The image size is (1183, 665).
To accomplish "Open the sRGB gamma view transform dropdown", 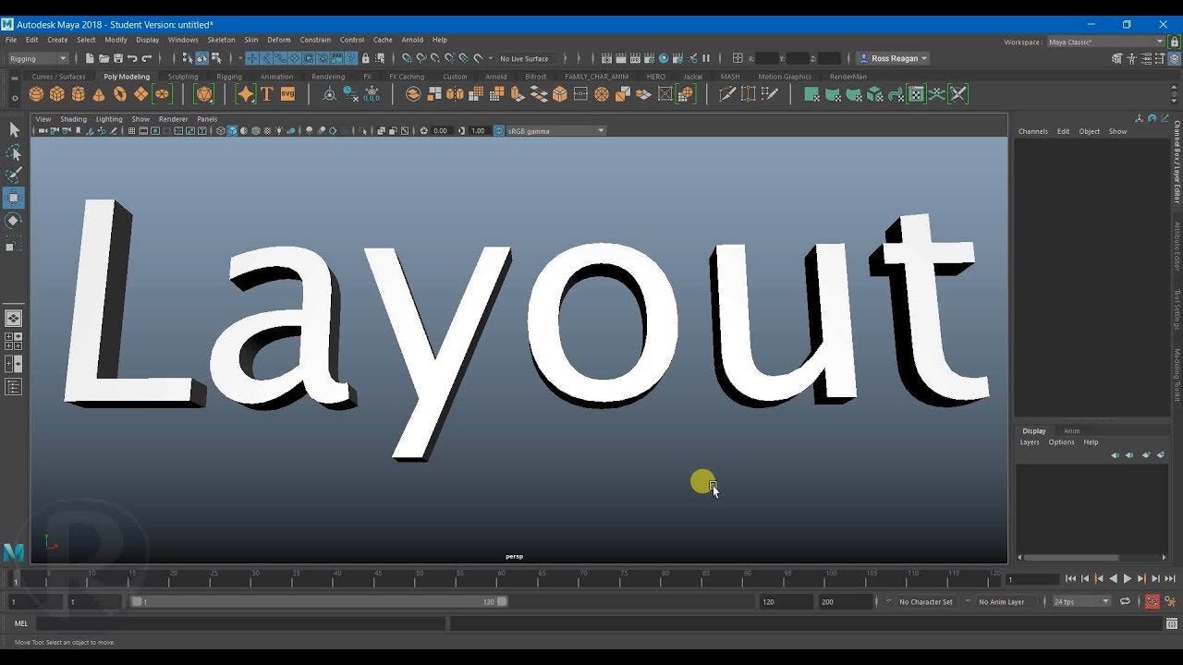I will (x=555, y=130).
